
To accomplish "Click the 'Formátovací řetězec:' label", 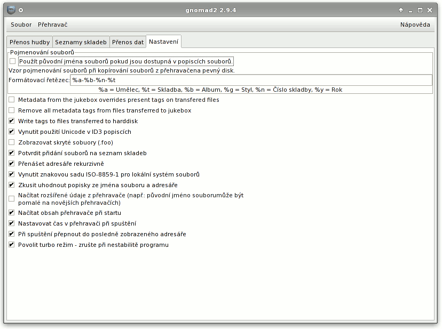I will (39, 80).
